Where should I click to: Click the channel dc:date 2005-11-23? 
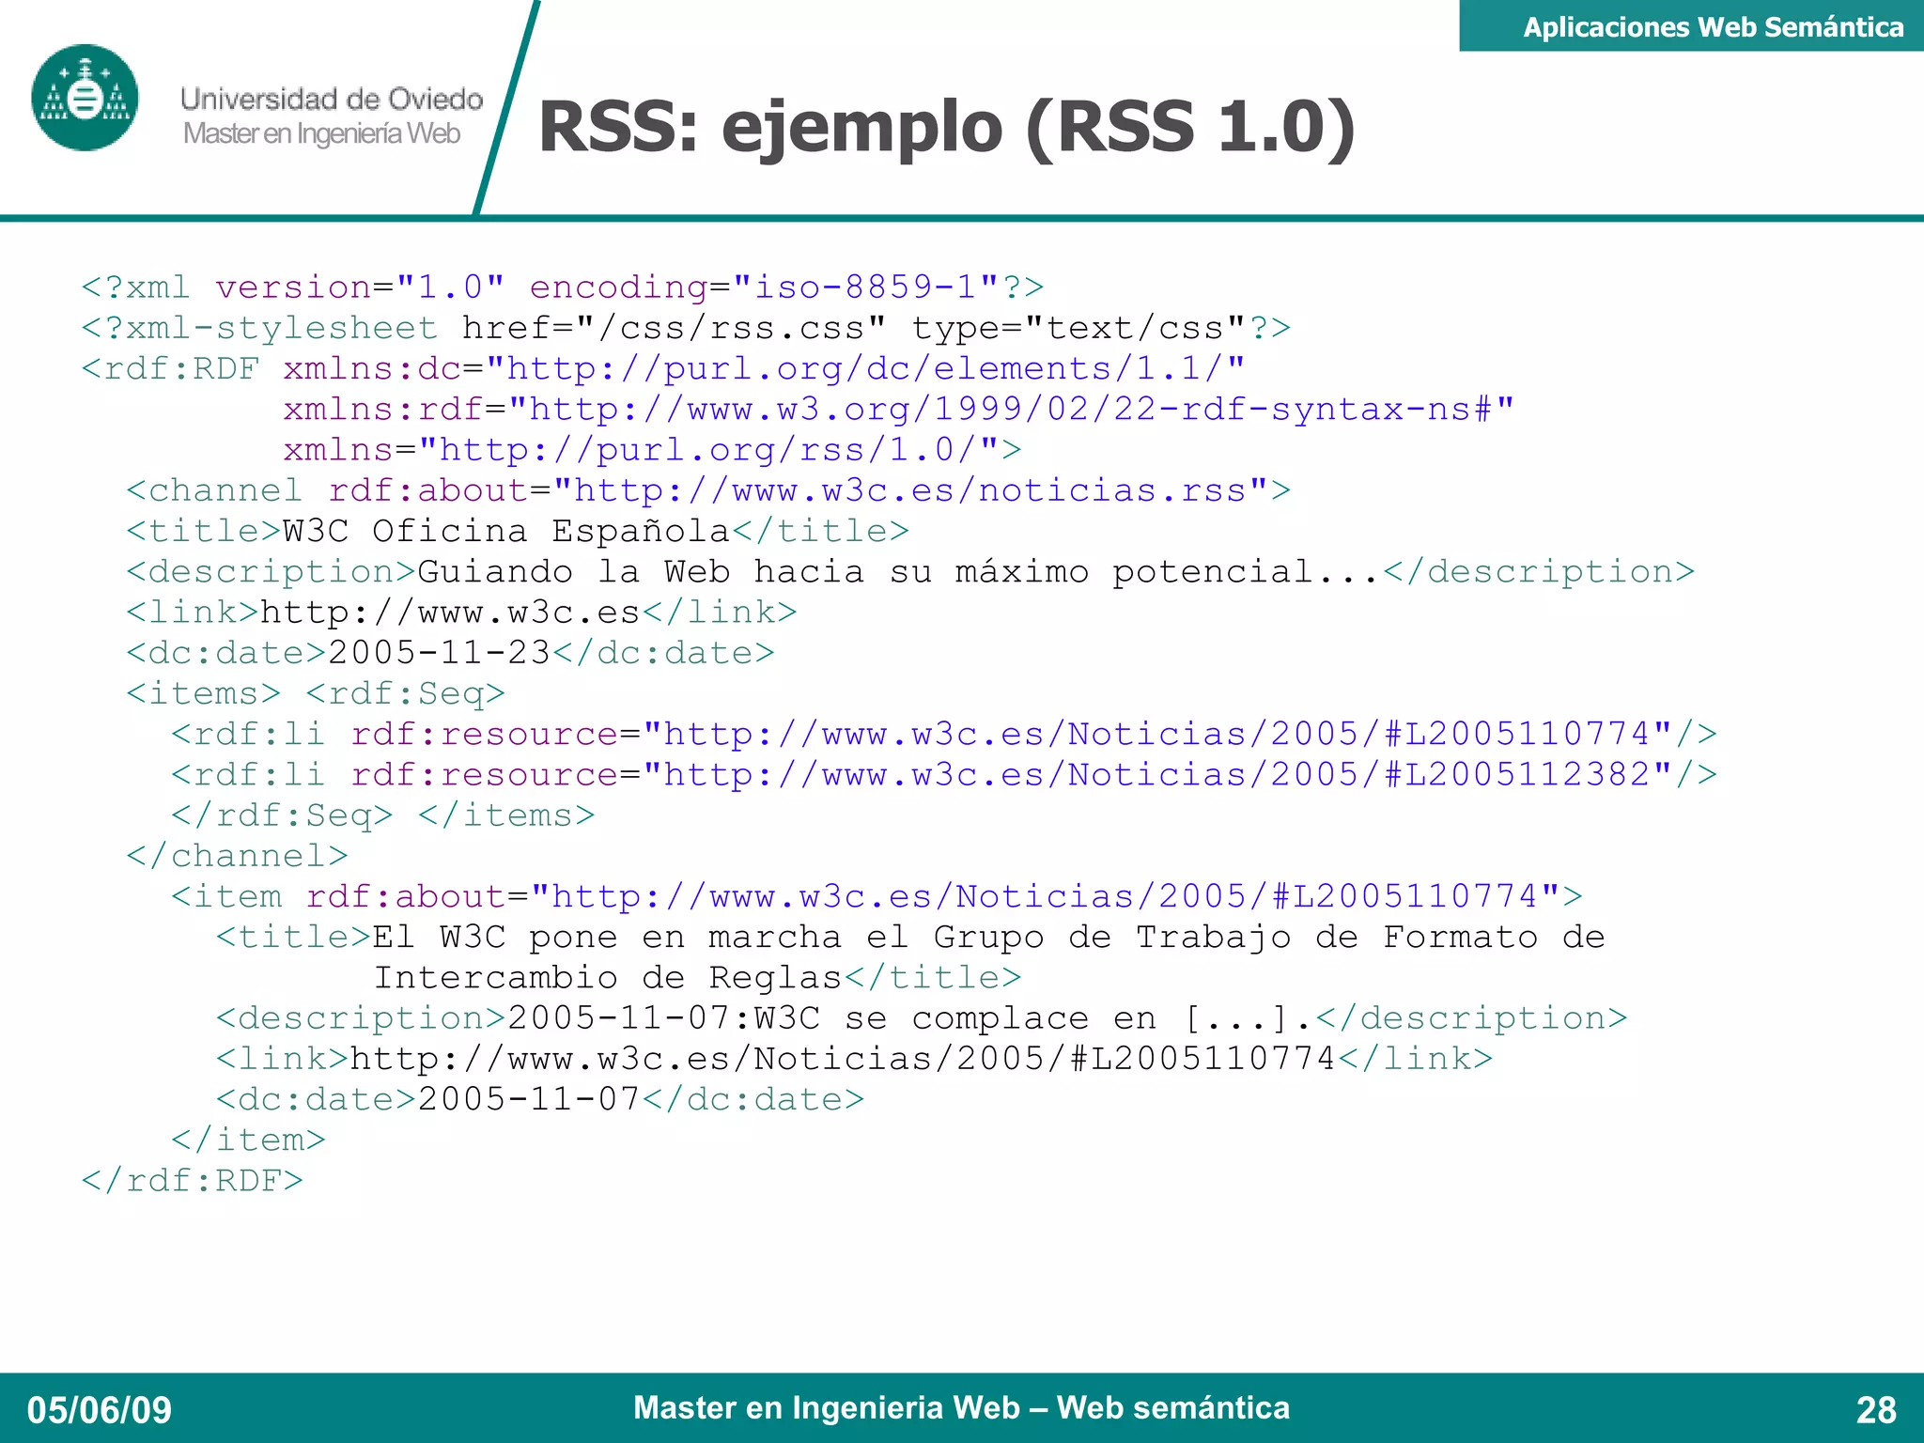tap(438, 653)
